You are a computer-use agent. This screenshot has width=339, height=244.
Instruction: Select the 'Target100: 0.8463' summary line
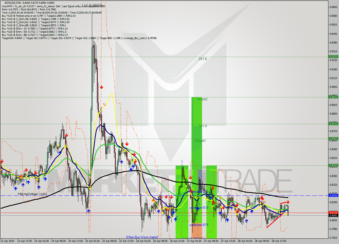[79, 38]
